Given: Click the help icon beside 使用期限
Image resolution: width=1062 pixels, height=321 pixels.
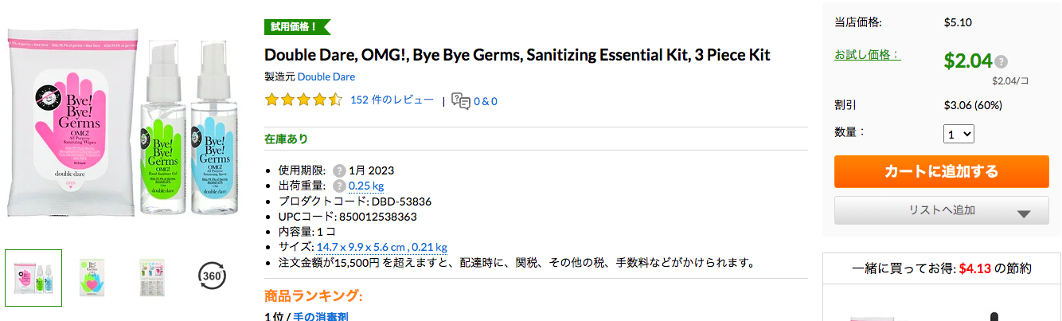Looking at the screenshot, I should pyautogui.click(x=339, y=170).
